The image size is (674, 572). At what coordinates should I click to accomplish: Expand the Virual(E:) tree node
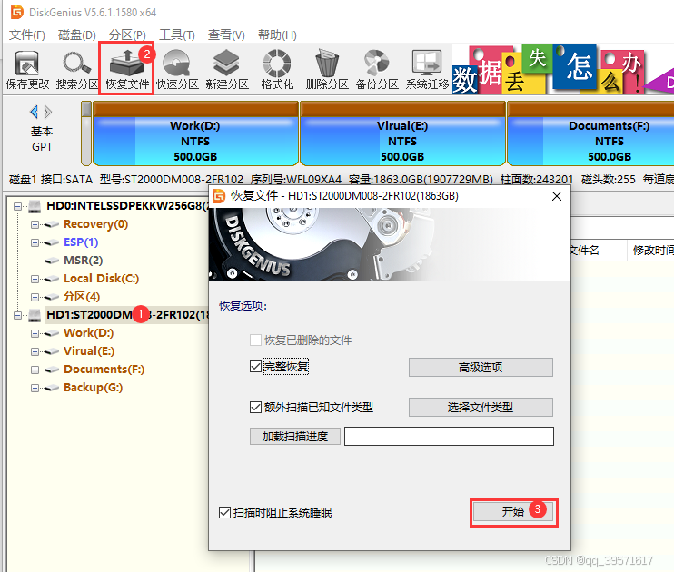[35, 351]
